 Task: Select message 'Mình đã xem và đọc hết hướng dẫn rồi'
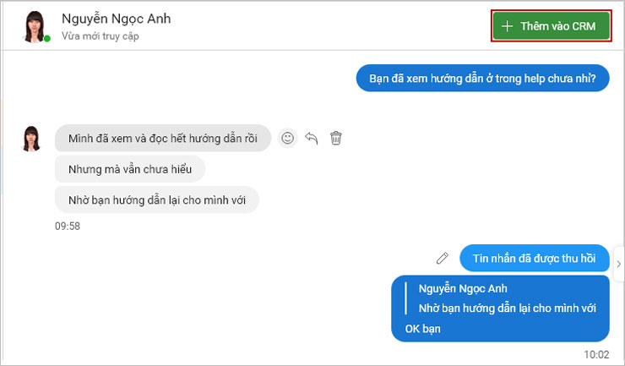[x=163, y=138]
